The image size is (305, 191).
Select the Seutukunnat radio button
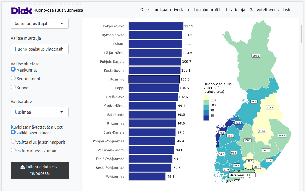pyautogui.click(x=13, y=78)
